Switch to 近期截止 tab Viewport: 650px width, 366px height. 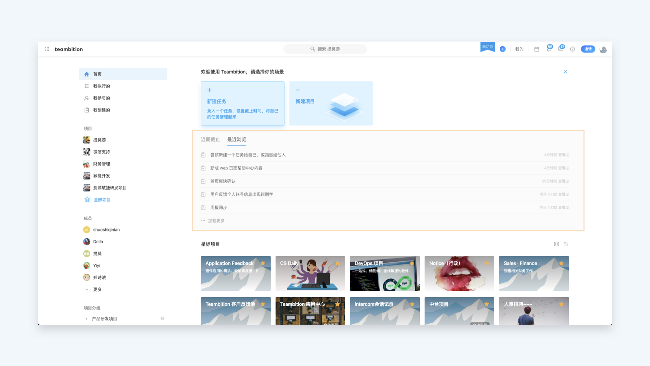point(210,139)
